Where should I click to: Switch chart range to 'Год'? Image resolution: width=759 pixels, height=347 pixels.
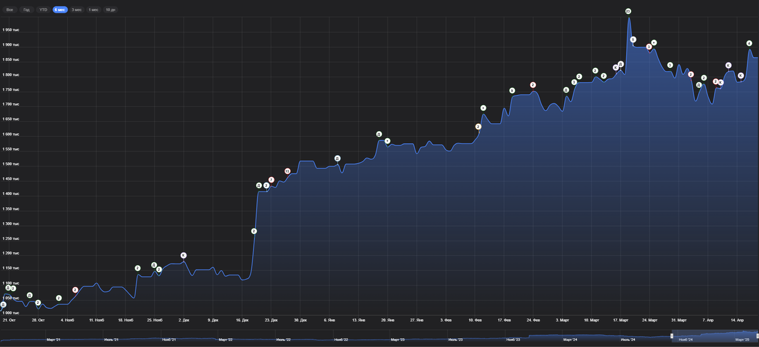pyautogui.click(x=26, y=10)
